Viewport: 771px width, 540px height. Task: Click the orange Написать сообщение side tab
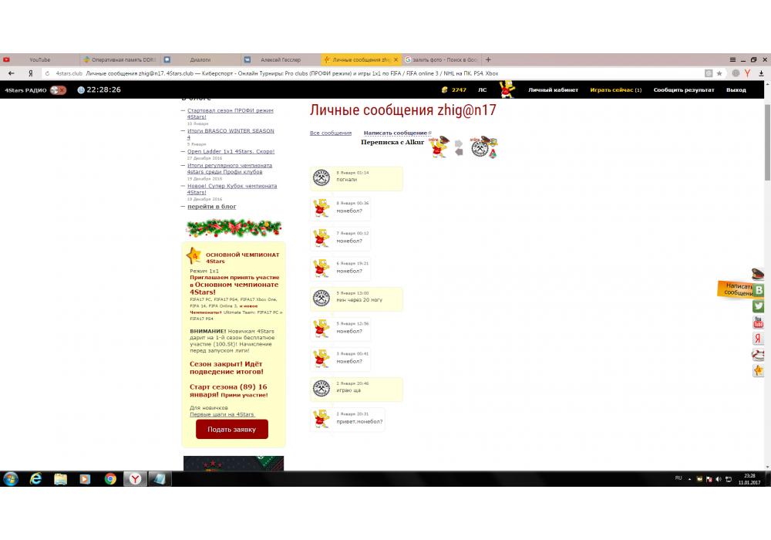735,289
